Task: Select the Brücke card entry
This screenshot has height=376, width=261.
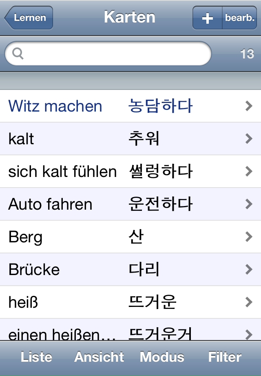Action: pyautogui.click(x=34, y=270)
